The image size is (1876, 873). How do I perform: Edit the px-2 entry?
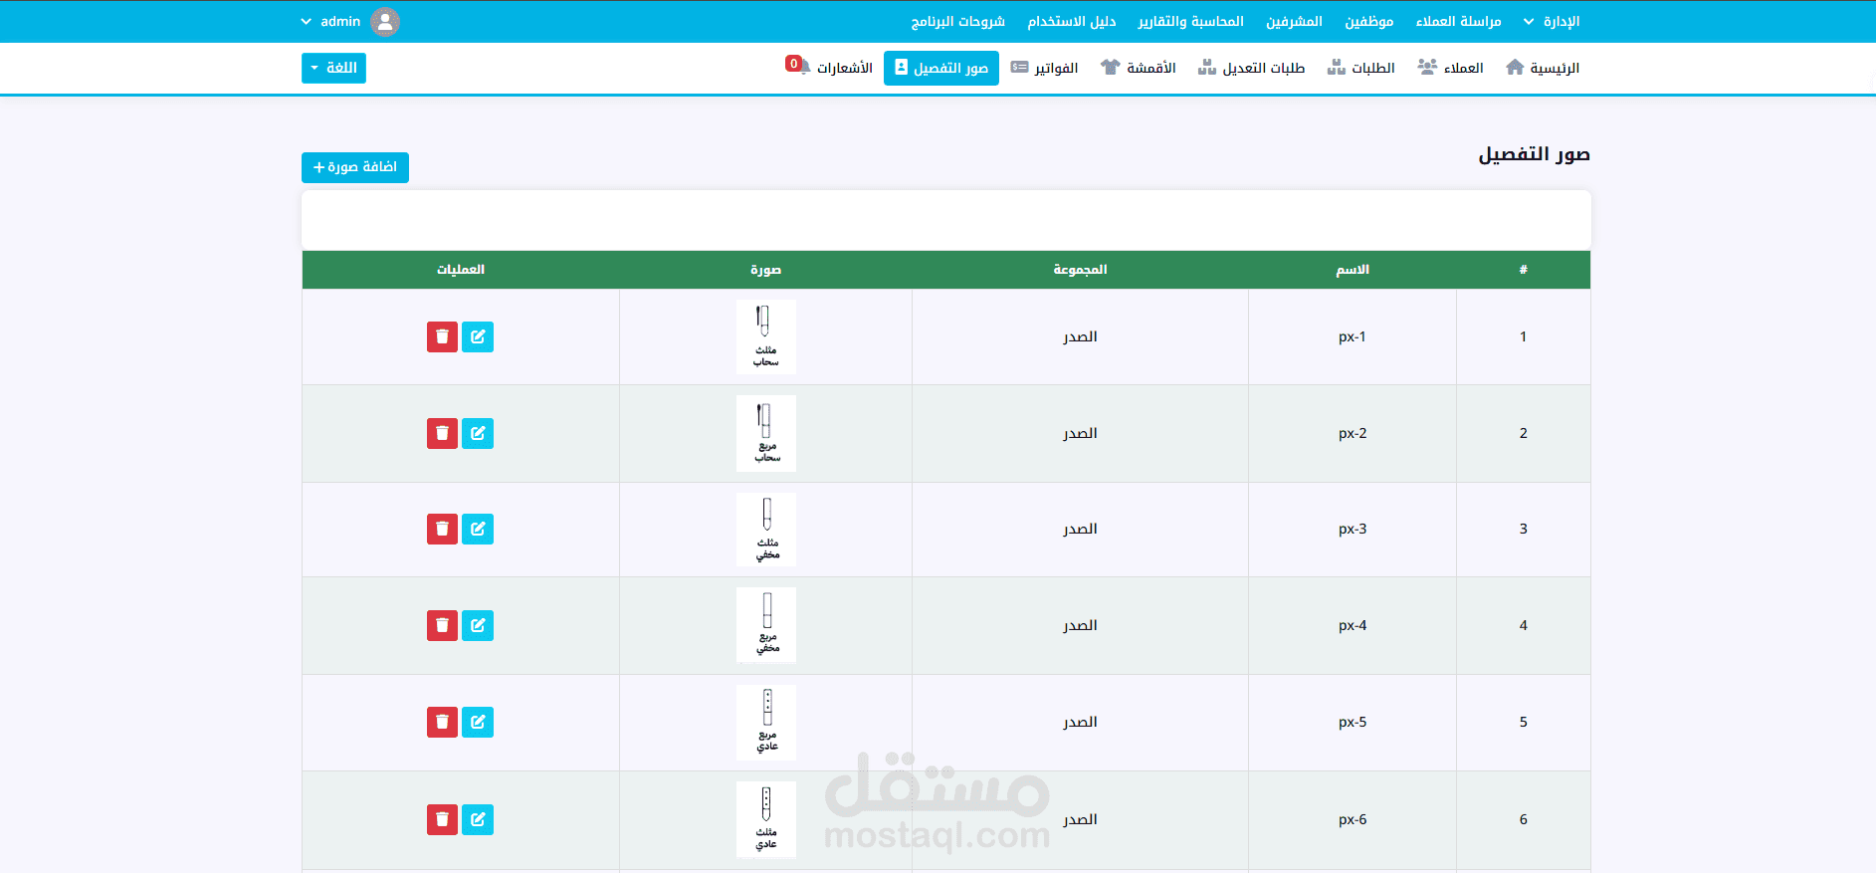tap(478, 433)
